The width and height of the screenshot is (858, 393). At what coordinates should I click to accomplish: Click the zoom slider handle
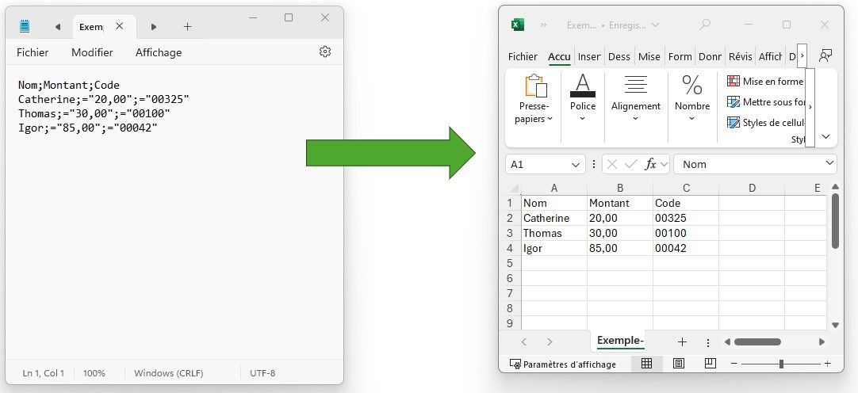[x=781, y=364]
